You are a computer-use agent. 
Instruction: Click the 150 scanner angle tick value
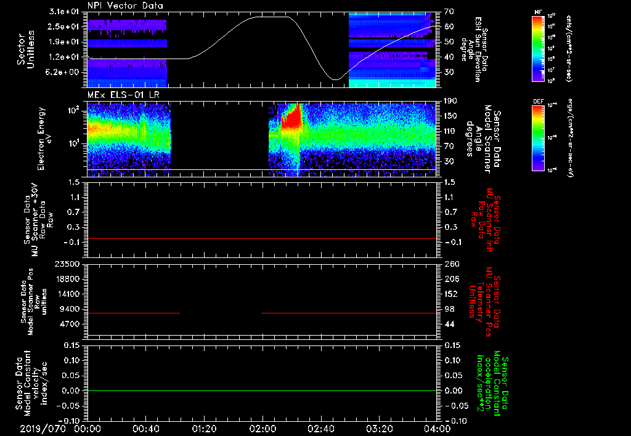450,116
